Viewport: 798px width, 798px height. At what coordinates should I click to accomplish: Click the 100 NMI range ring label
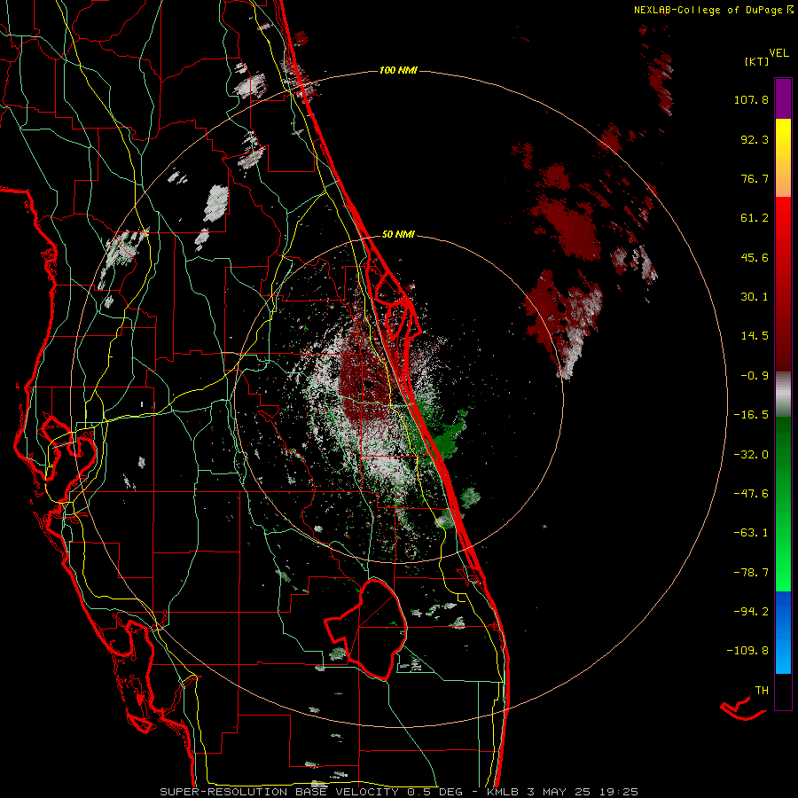(398, 70)
